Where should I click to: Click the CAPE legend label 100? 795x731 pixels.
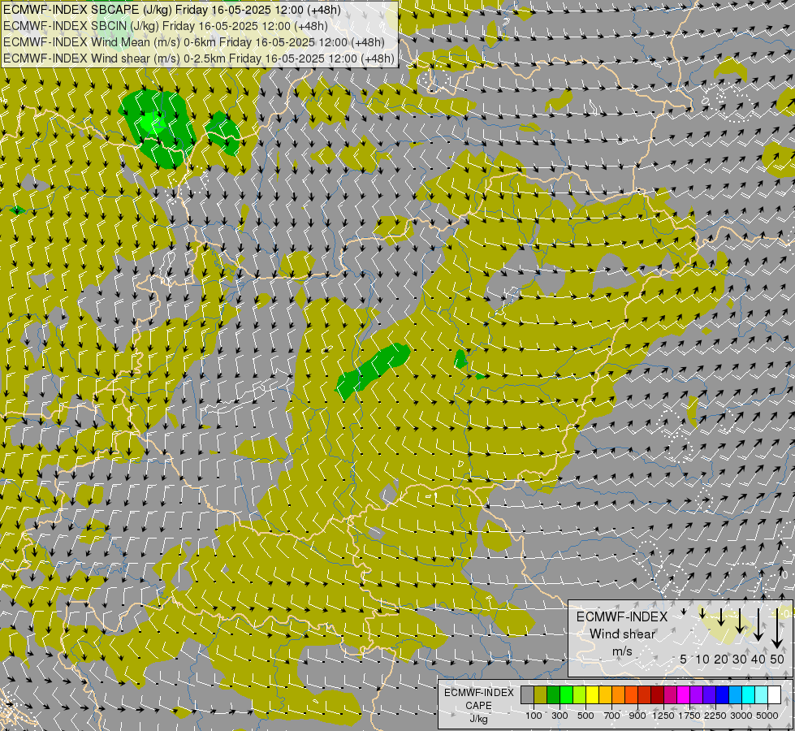534,716
